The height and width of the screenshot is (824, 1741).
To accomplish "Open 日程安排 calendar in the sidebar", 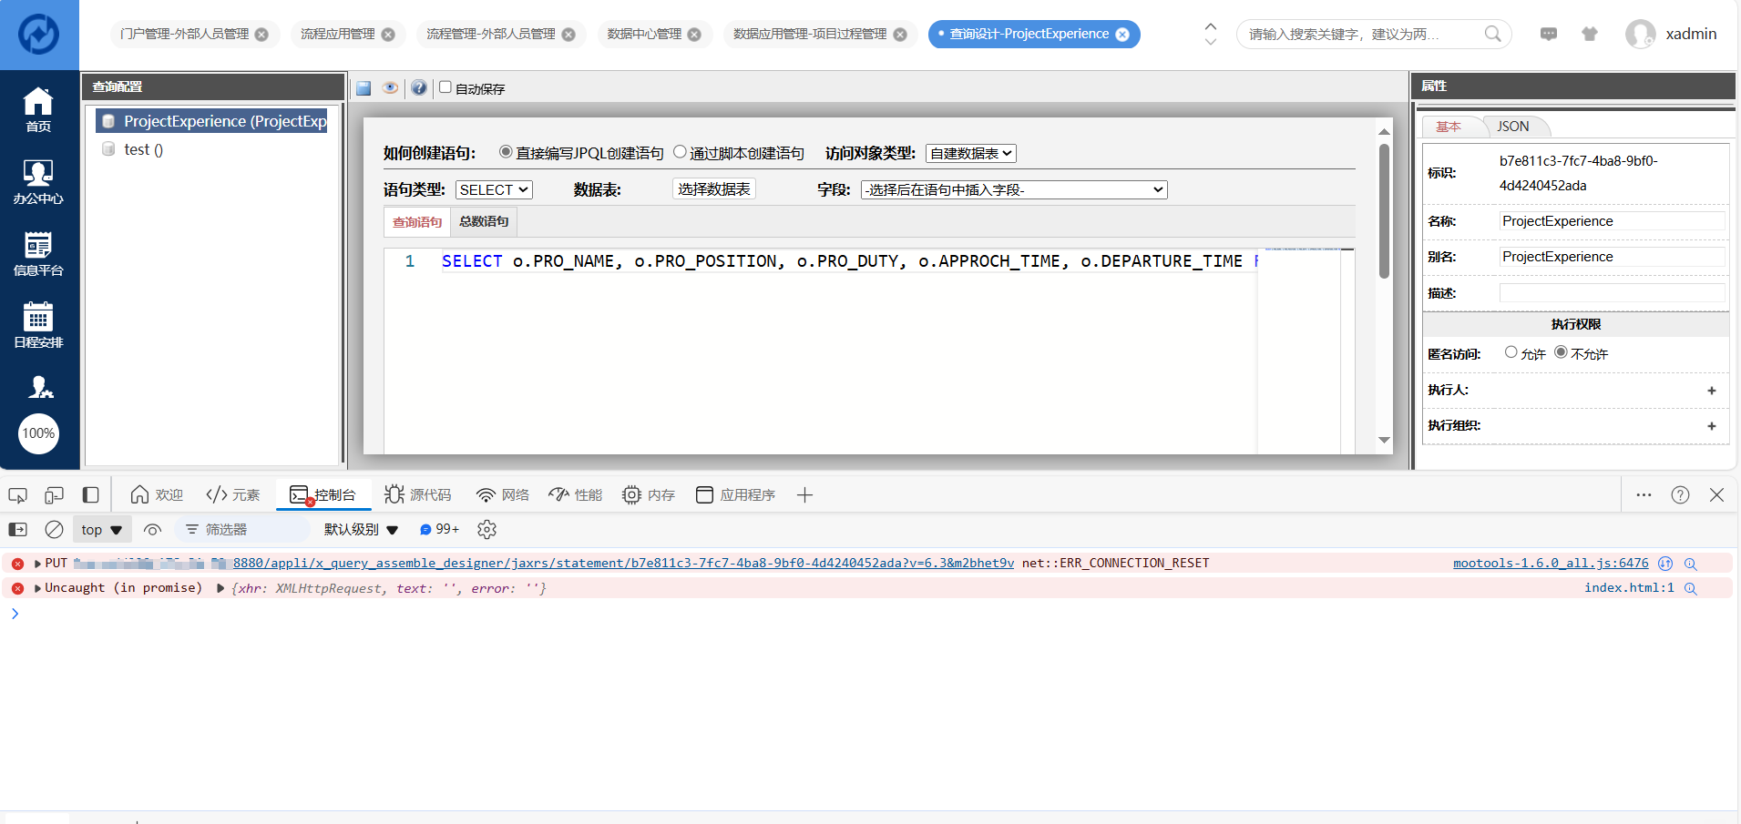I will pyautogui.click(x=38, y=325).
